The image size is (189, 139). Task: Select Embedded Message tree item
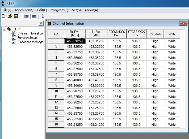(x=30, y=42)
